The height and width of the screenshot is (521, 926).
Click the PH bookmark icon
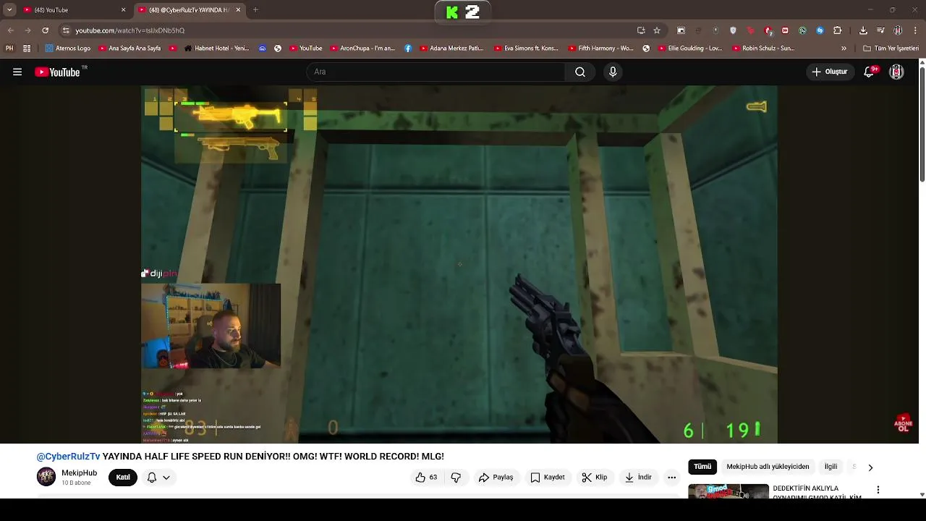coord(9,48)
